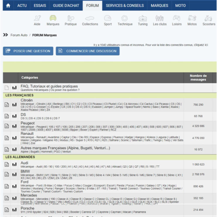The width and height of the screenshot is (217, 217).
Task: Open the Aide forum category icon
Action: pyautogui.click(x=37, y=18)
